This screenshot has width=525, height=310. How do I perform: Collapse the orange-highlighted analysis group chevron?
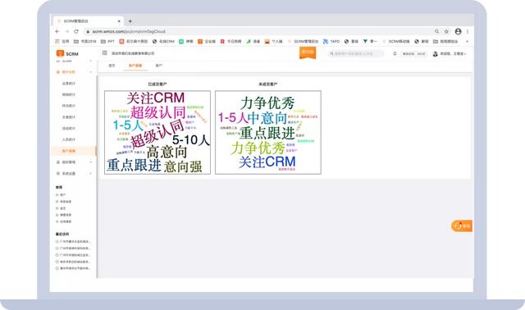click(x=90, y=72)
